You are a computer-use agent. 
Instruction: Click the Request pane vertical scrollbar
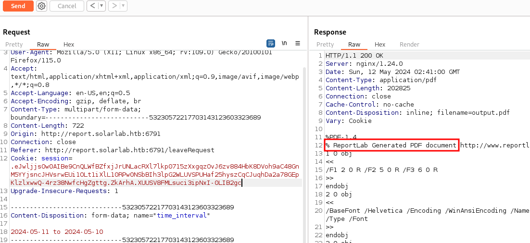click(x=304, y=144)
